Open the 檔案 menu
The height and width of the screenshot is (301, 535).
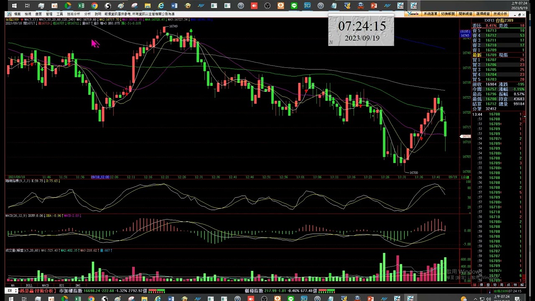17,14
